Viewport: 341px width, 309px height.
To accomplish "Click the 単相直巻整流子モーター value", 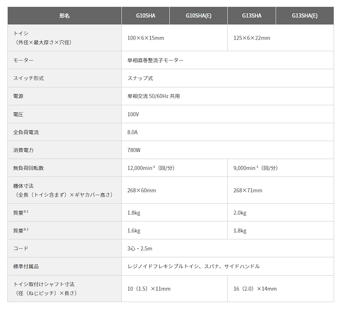I will click(x=155, y=60).
